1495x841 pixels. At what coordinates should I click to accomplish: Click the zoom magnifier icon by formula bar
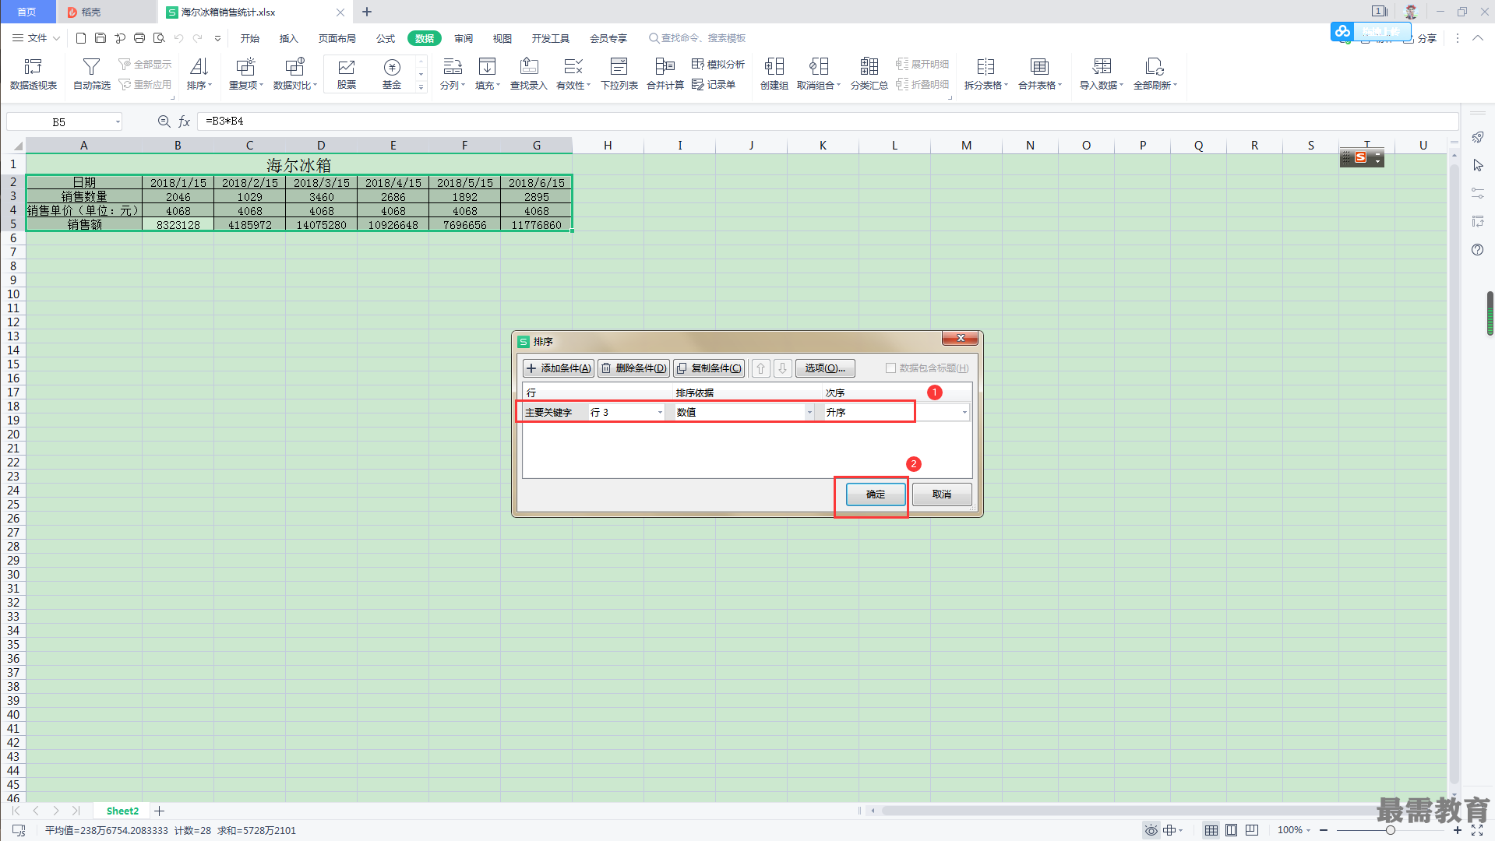point(164,121)
